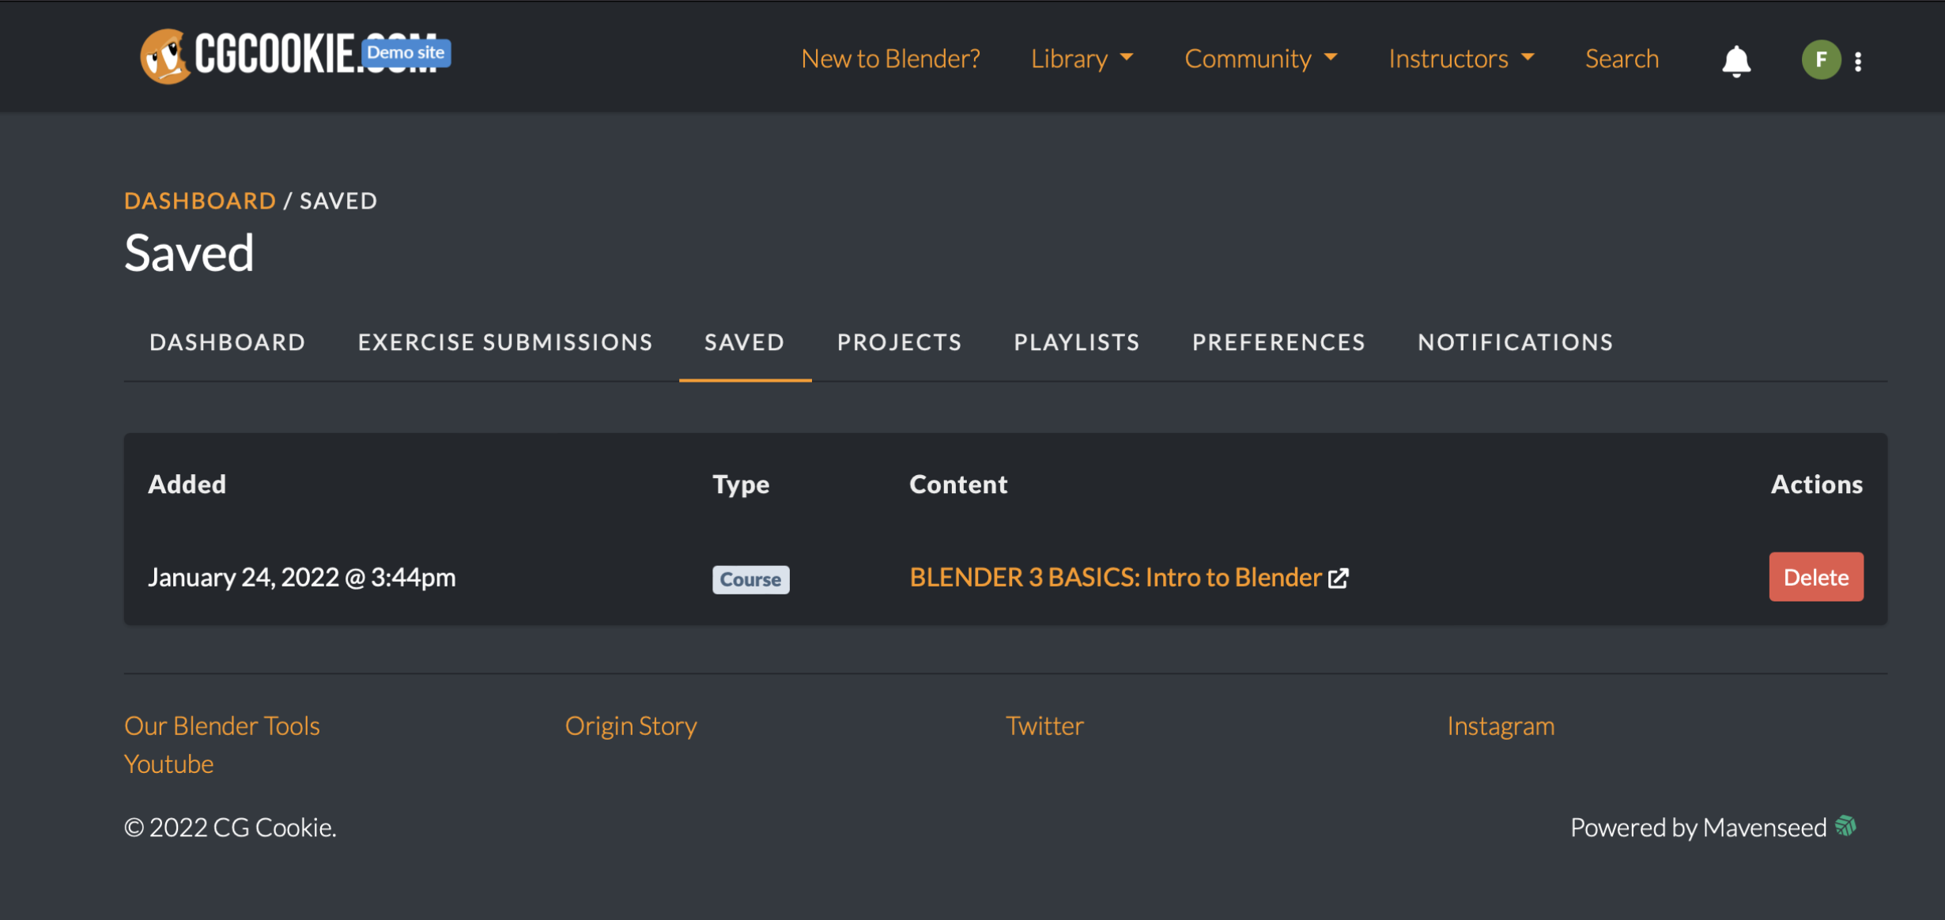
Task: Click the green F user avatar
Action: click(x=1821, y=60)
